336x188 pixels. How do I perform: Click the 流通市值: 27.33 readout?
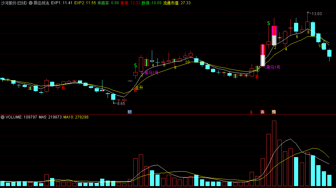tap(177, 3)
